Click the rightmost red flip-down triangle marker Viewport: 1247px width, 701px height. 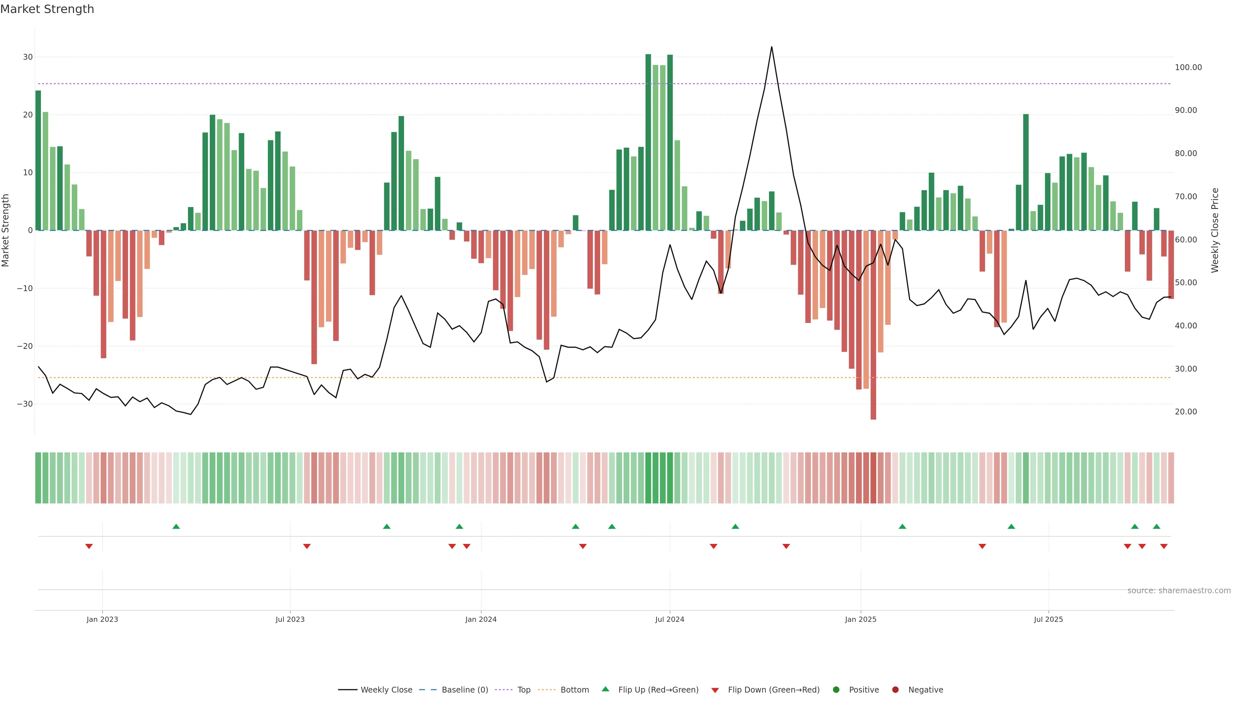[x=1164, y=546]
